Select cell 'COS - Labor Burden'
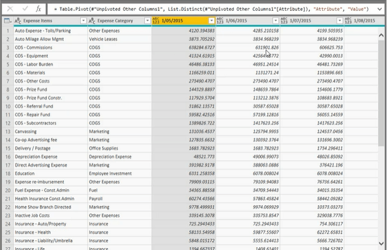This screenshot has width=387, height=250. 51,64
